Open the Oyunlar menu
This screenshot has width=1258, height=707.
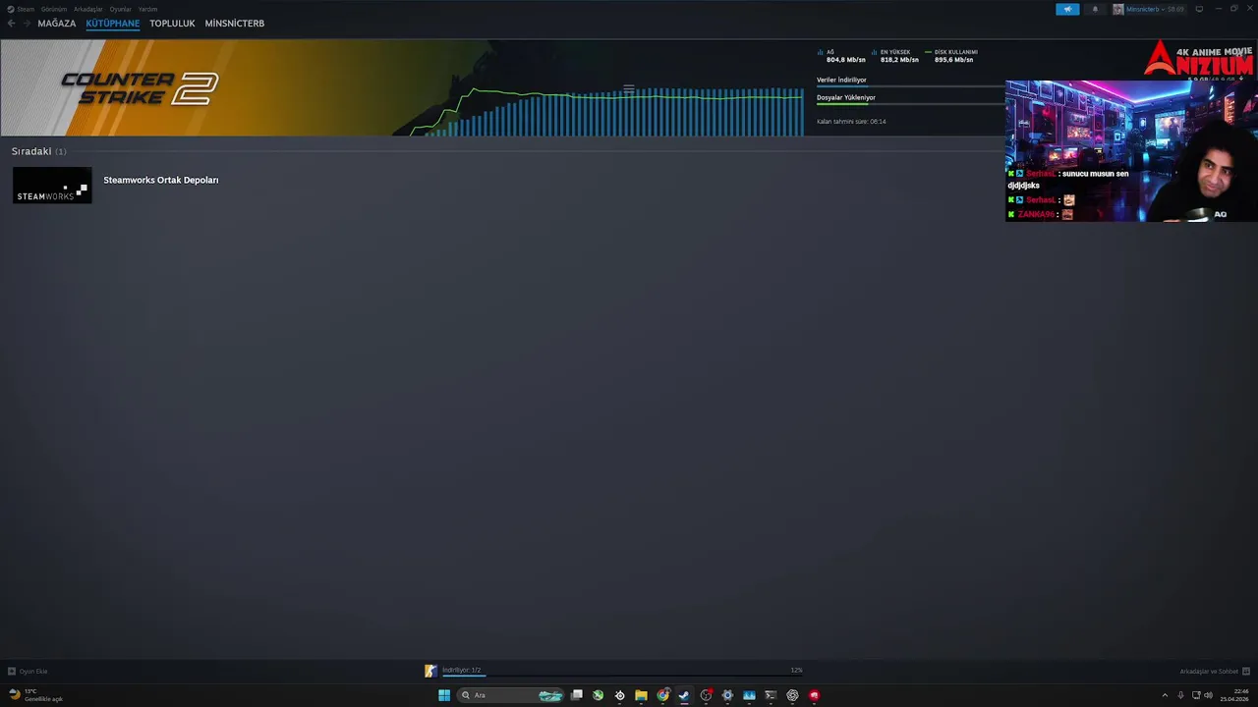point(121,9)
